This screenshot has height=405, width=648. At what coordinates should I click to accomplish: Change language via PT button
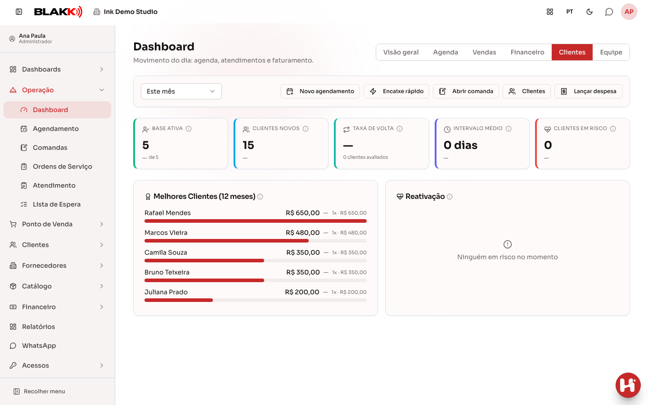570,12
